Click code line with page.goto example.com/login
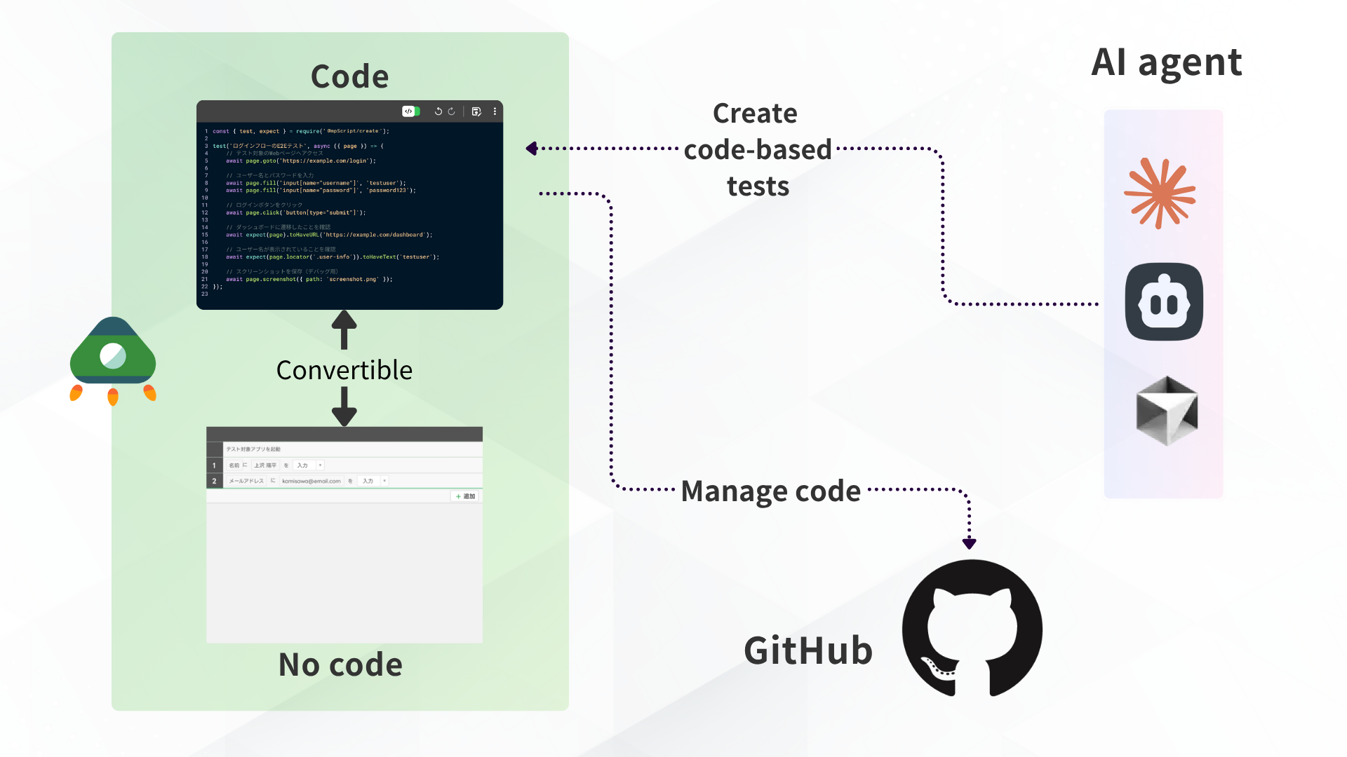Image resolution: width=1347 pixels, height=757 pixels. [x=301, y=161]
